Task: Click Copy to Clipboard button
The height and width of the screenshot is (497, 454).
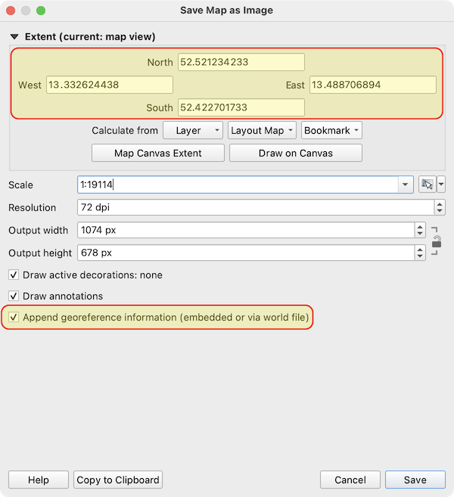Action: point(118,480)
